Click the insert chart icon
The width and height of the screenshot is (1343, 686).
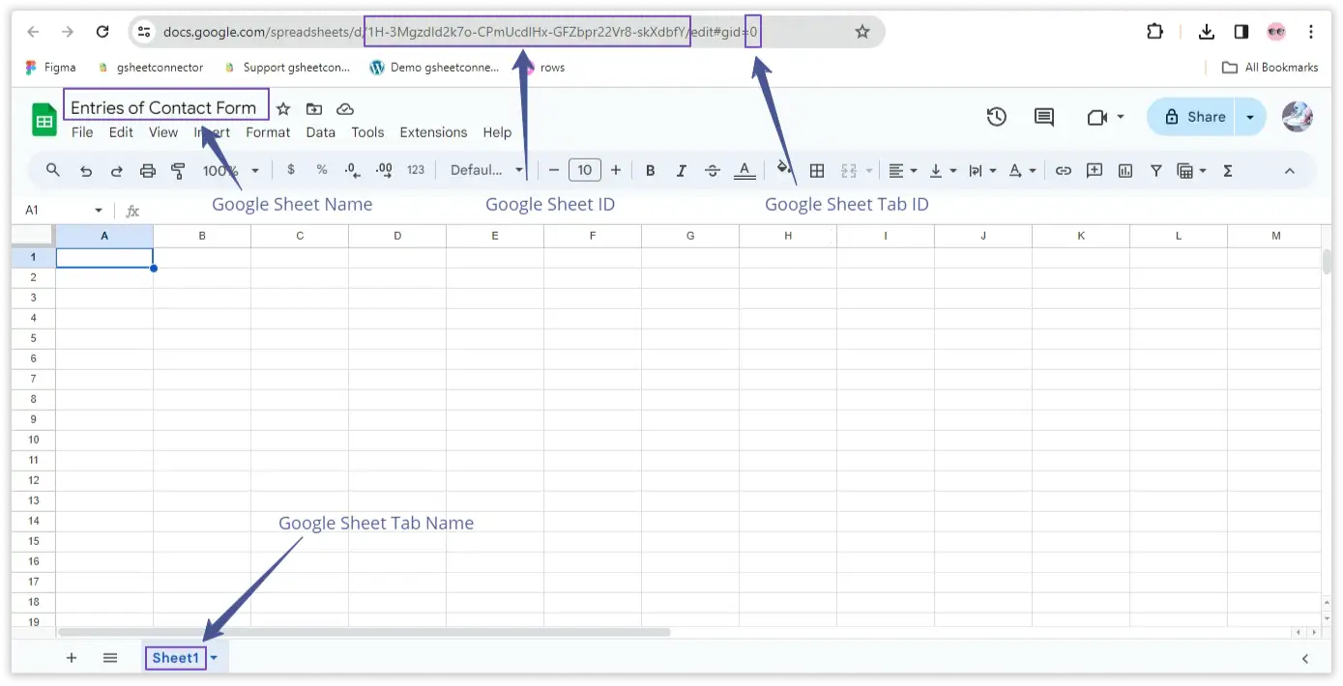coord(1125,171)
